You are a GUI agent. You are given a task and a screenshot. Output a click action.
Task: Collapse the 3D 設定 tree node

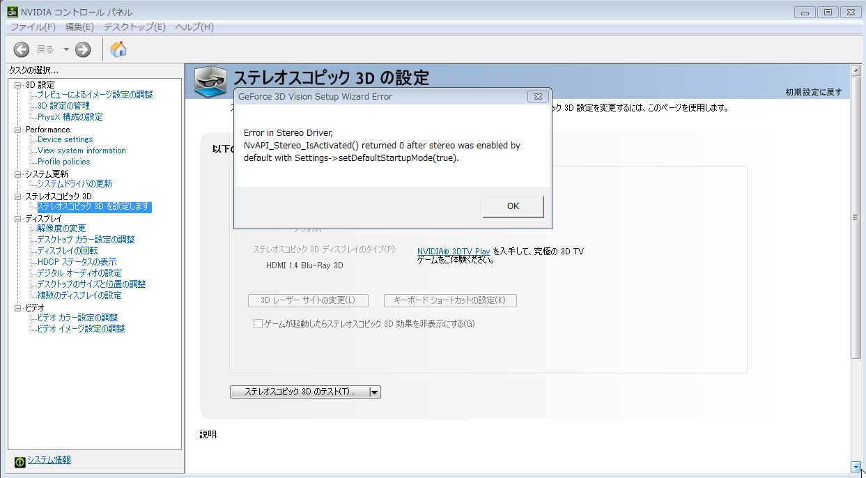18,85
